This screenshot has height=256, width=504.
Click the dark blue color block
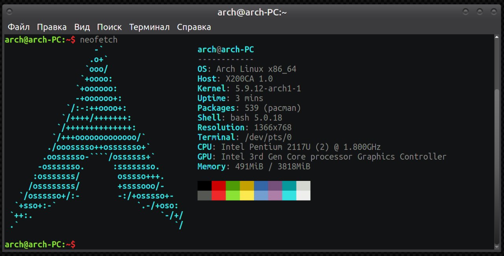[x=261, y=186]
